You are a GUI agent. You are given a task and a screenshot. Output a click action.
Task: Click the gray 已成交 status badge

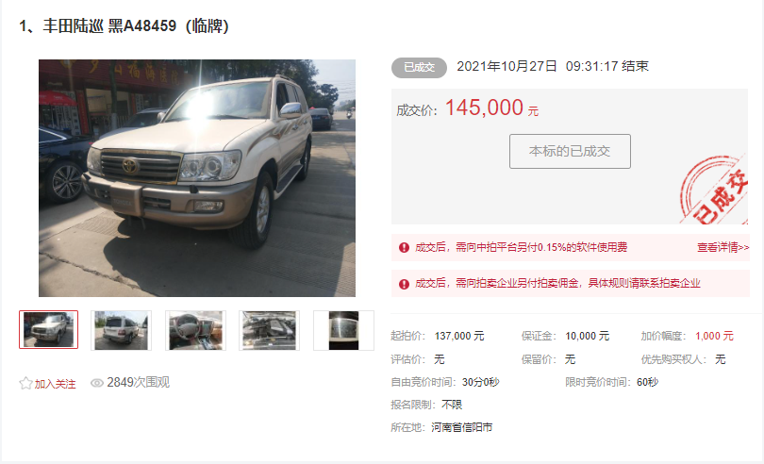[x=419, y=68]
